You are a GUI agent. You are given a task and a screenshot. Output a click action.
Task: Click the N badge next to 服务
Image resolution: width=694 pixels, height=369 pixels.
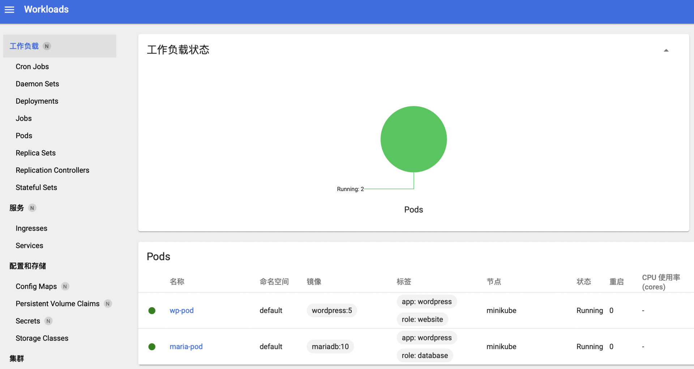[32, 208]
